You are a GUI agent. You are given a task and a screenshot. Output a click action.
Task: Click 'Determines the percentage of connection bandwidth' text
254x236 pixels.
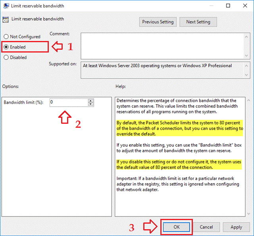pos(177,106)
